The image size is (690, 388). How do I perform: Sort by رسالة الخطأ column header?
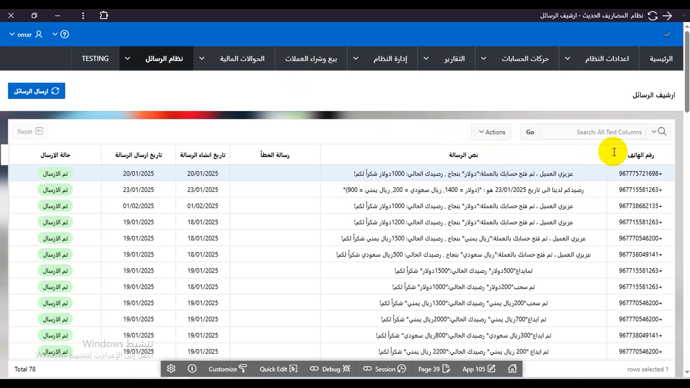pos(275,155)
